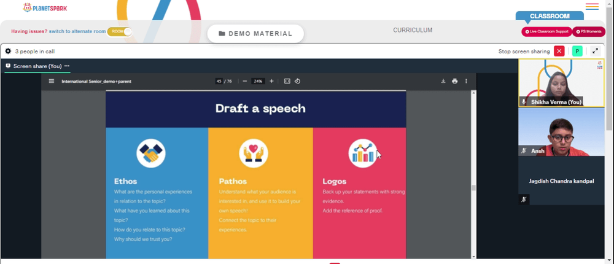Click the Fit to page icon
The width and height of the screenshot is (614, 264).
287,81
